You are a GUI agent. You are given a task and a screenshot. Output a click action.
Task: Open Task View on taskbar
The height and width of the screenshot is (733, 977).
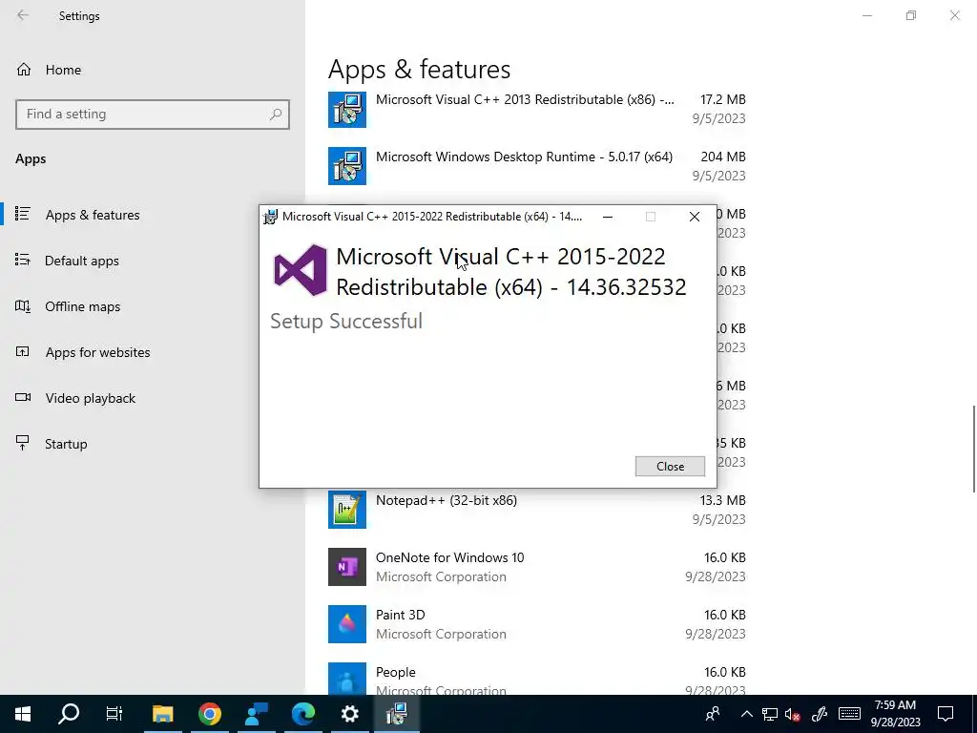pos(114,714)
